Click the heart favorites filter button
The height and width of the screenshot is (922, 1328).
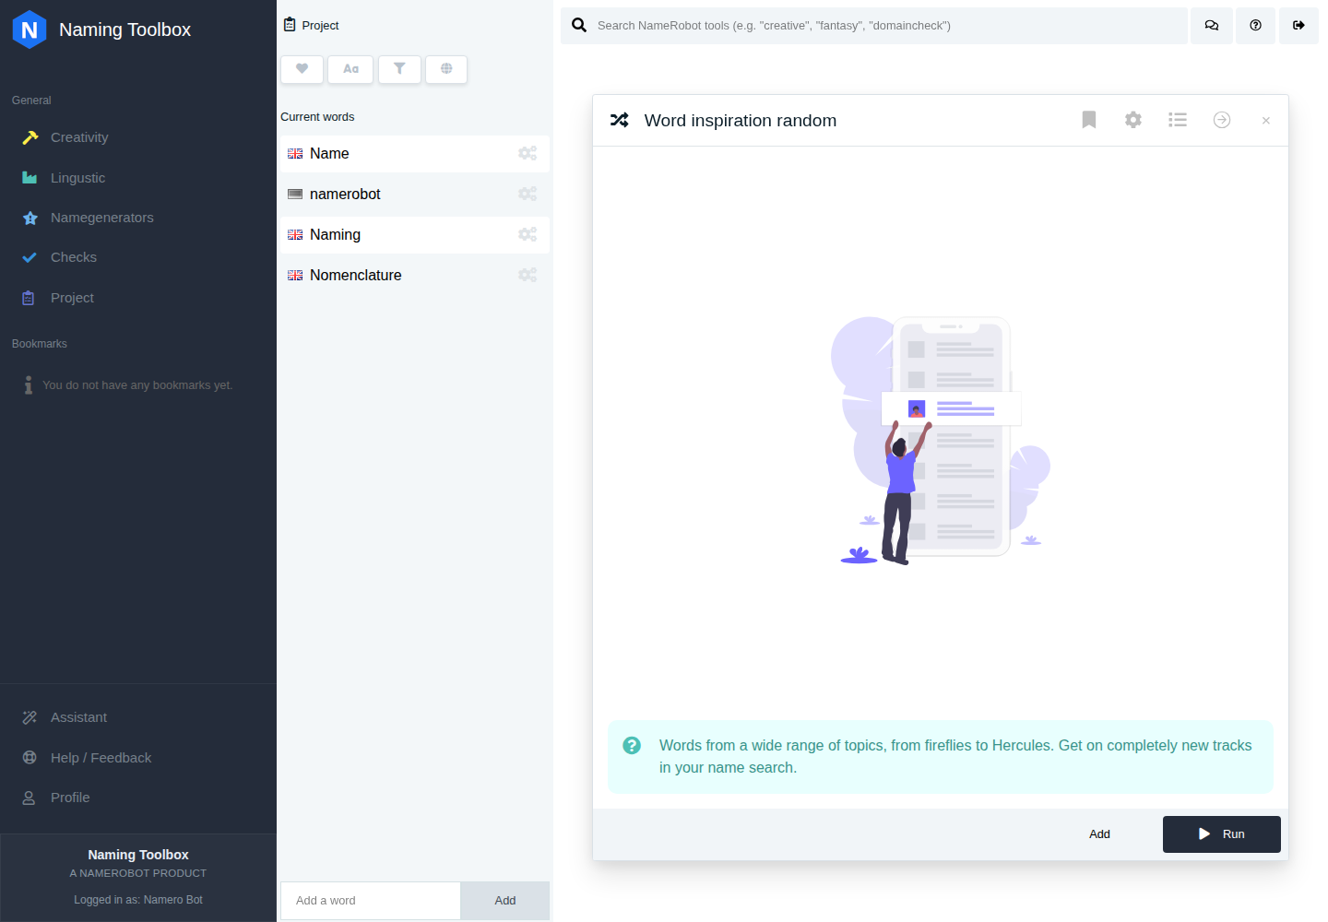coord(302,69)
